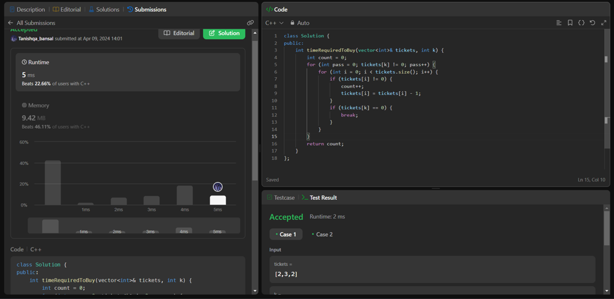The image size is (614, 299).
Task: Click the avatar marker above the 5ms bar
Action: click(218, 187)
